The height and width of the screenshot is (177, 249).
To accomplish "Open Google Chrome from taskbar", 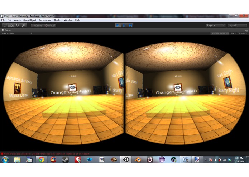I will coord(42,159).
